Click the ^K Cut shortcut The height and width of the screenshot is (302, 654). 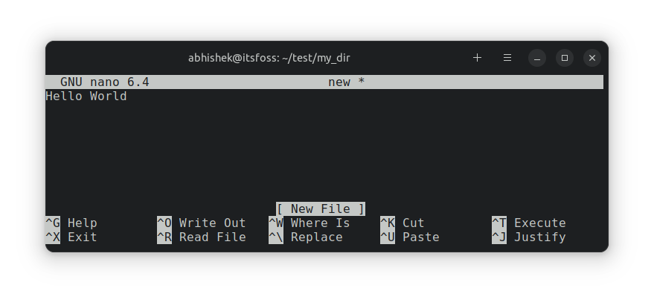(x=402, y=223)
